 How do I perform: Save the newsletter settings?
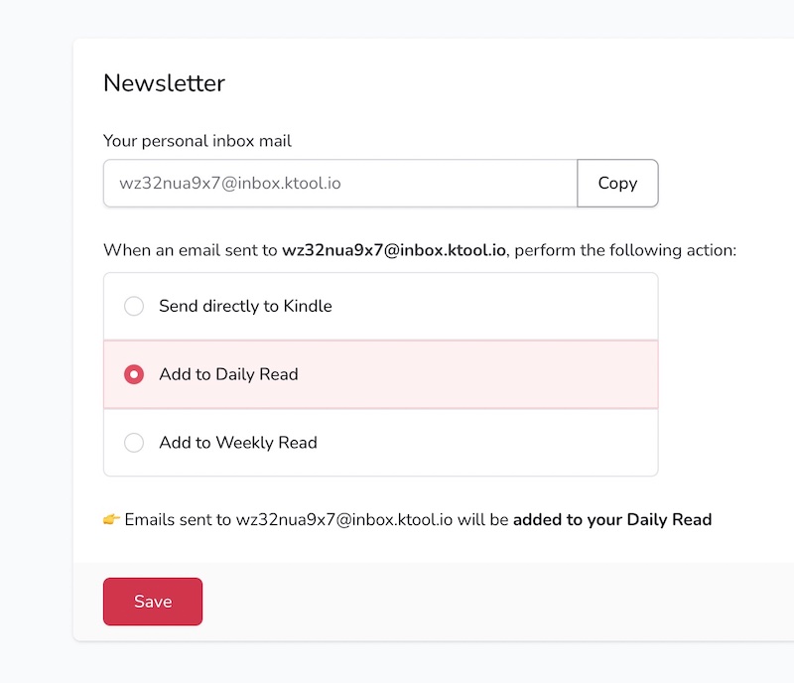[x=153, y=602]
